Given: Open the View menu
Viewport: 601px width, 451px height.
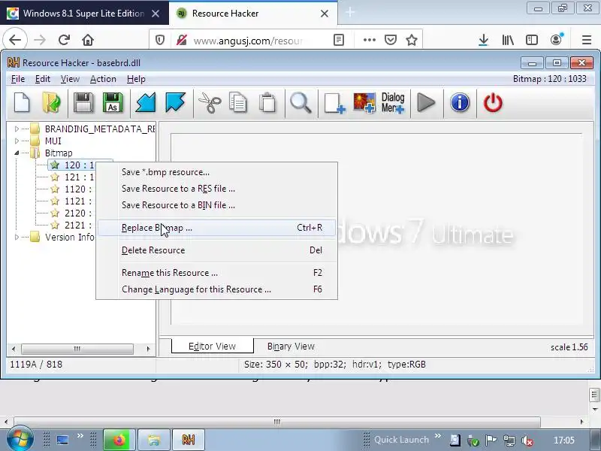Looking at the screenshot, I should 70,79.
